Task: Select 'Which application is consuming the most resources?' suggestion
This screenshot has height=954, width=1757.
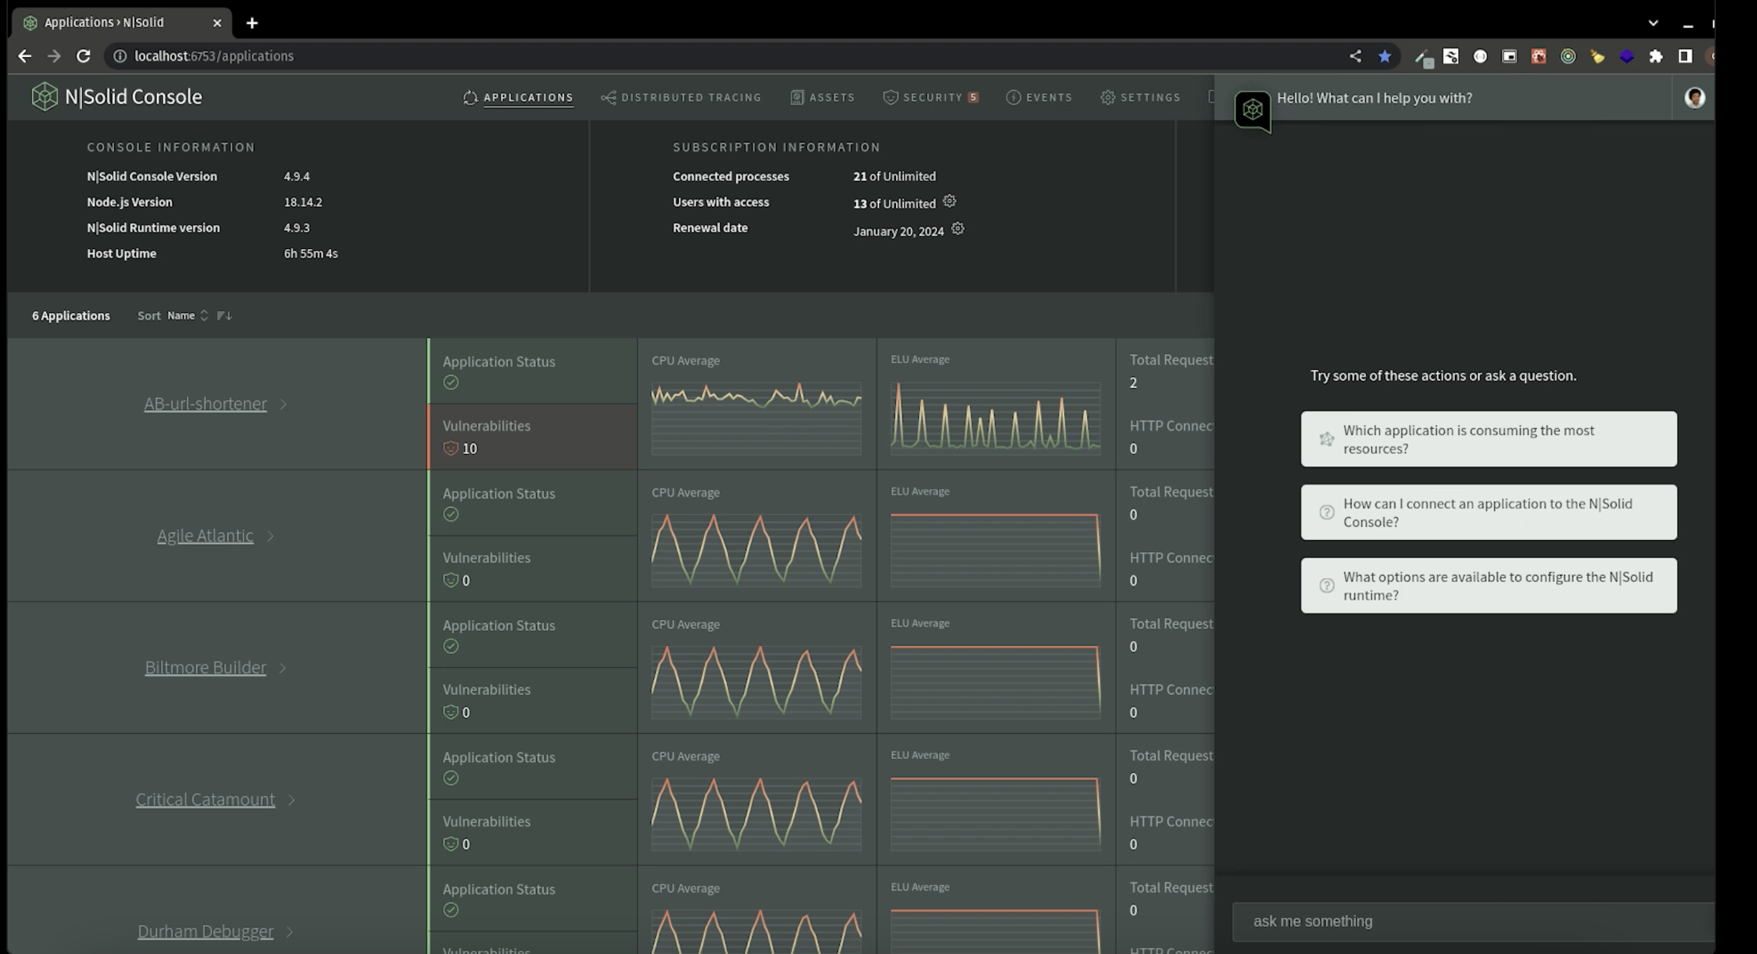Action: 1488,439
